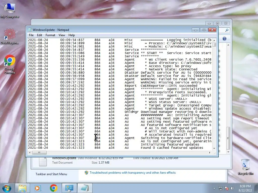
Task: Switch to Control Panel taskbar button
Action: click(x=69, y=188)
